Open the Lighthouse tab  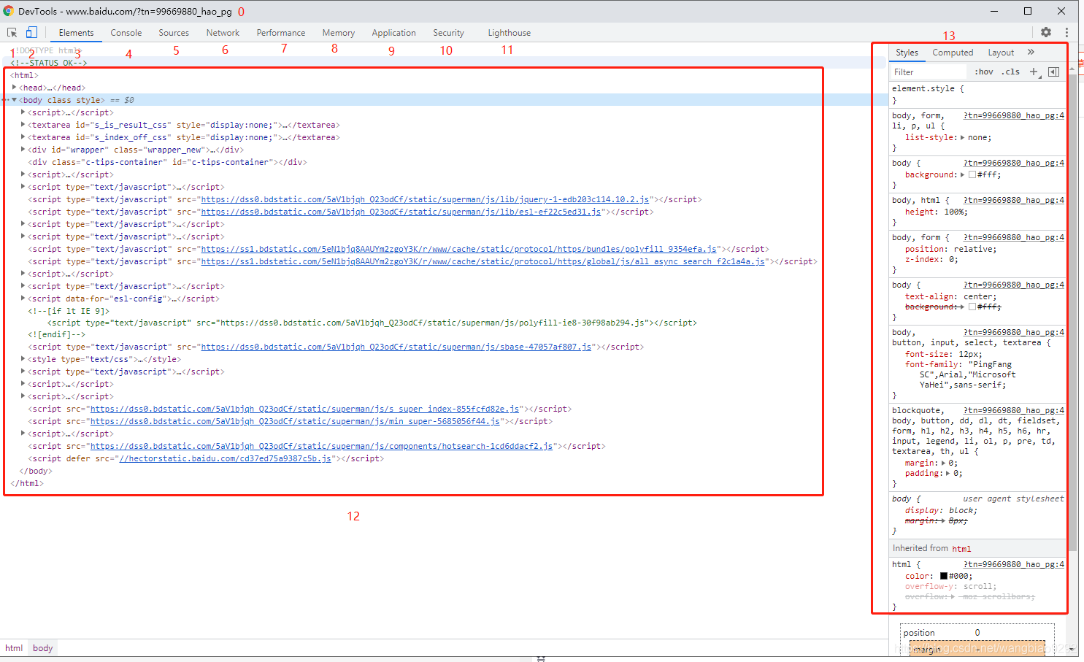tap(510, 33)
